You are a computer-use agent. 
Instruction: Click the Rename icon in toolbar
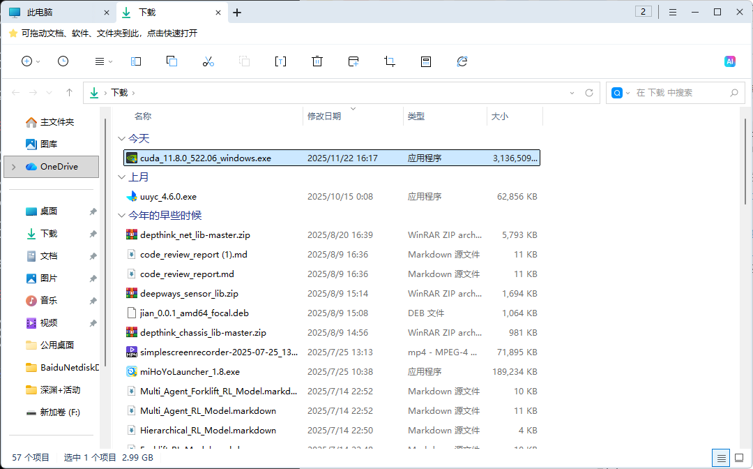click(x=280, y=61)
